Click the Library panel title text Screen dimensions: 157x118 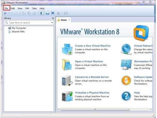coord(7,18)
